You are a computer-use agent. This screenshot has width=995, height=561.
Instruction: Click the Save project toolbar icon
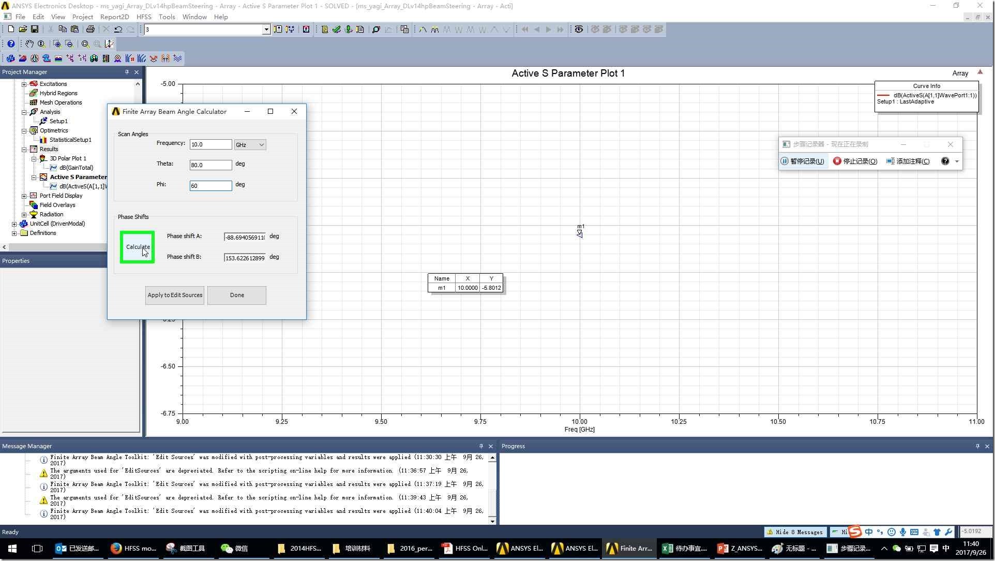(x=35, y=29)
